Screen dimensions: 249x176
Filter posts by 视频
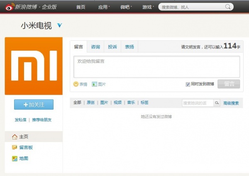pyautogui.click(x=118, y=103)
